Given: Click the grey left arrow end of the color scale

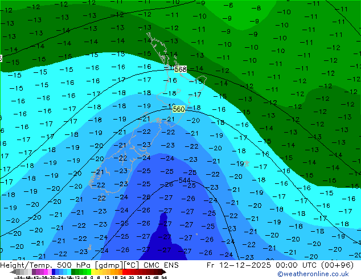Looking at the screenshot, I should [13, 272].
